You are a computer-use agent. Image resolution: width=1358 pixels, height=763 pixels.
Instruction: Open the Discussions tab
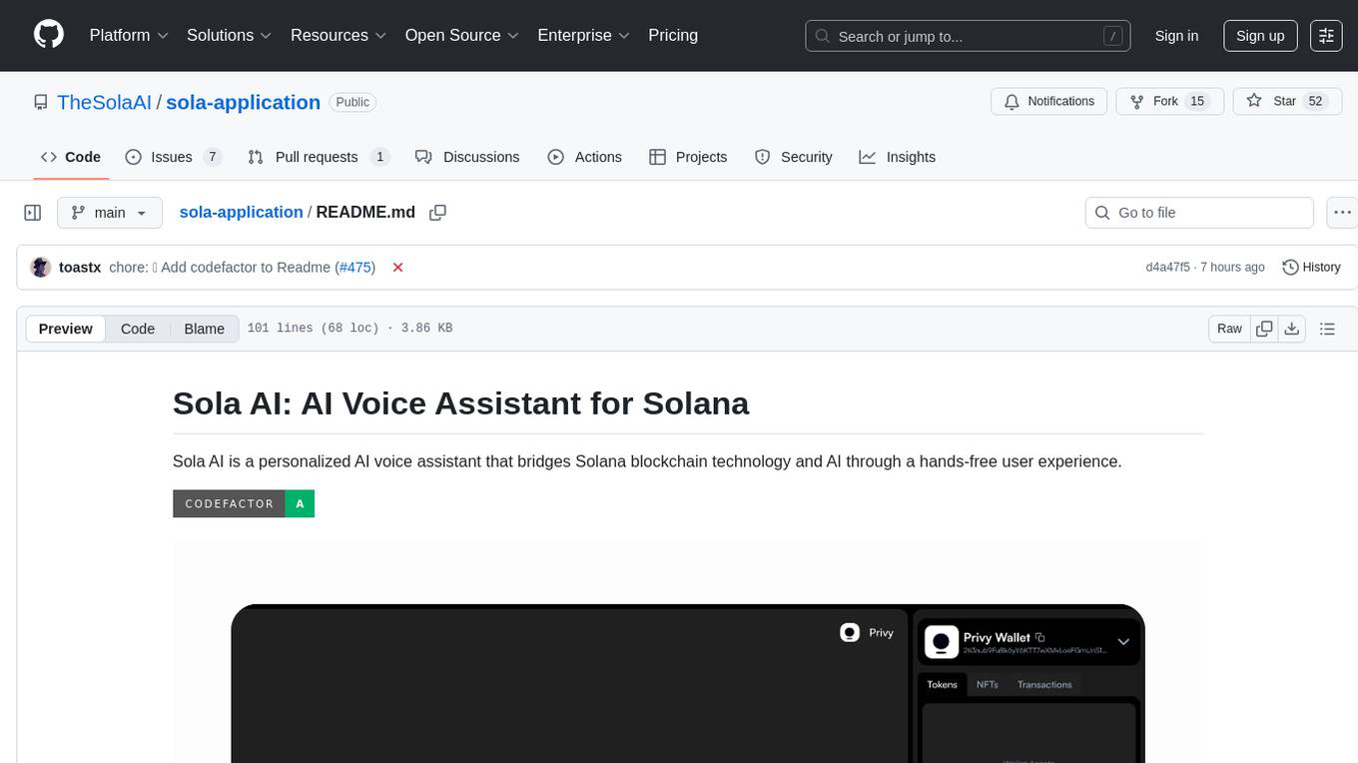tap(467, 157)
